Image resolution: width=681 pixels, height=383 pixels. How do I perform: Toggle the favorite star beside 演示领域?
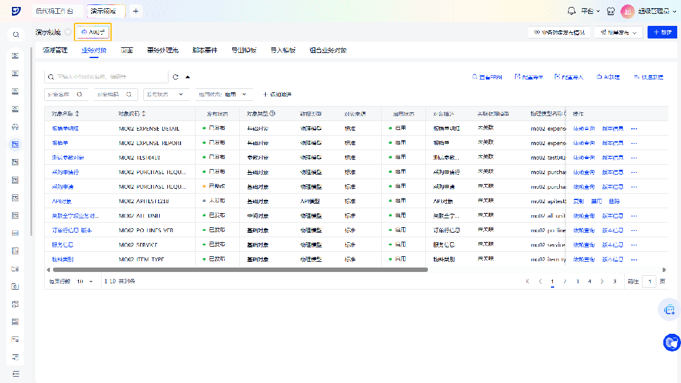point(68,32)
